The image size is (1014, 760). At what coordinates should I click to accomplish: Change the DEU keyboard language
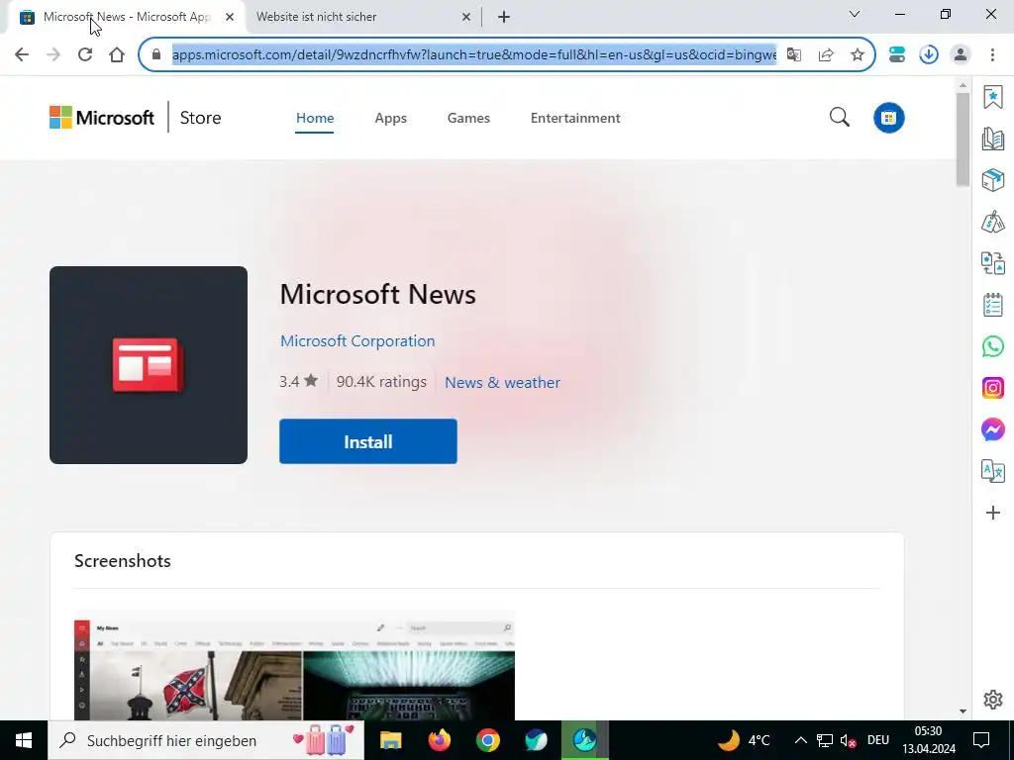coord(878,740)
